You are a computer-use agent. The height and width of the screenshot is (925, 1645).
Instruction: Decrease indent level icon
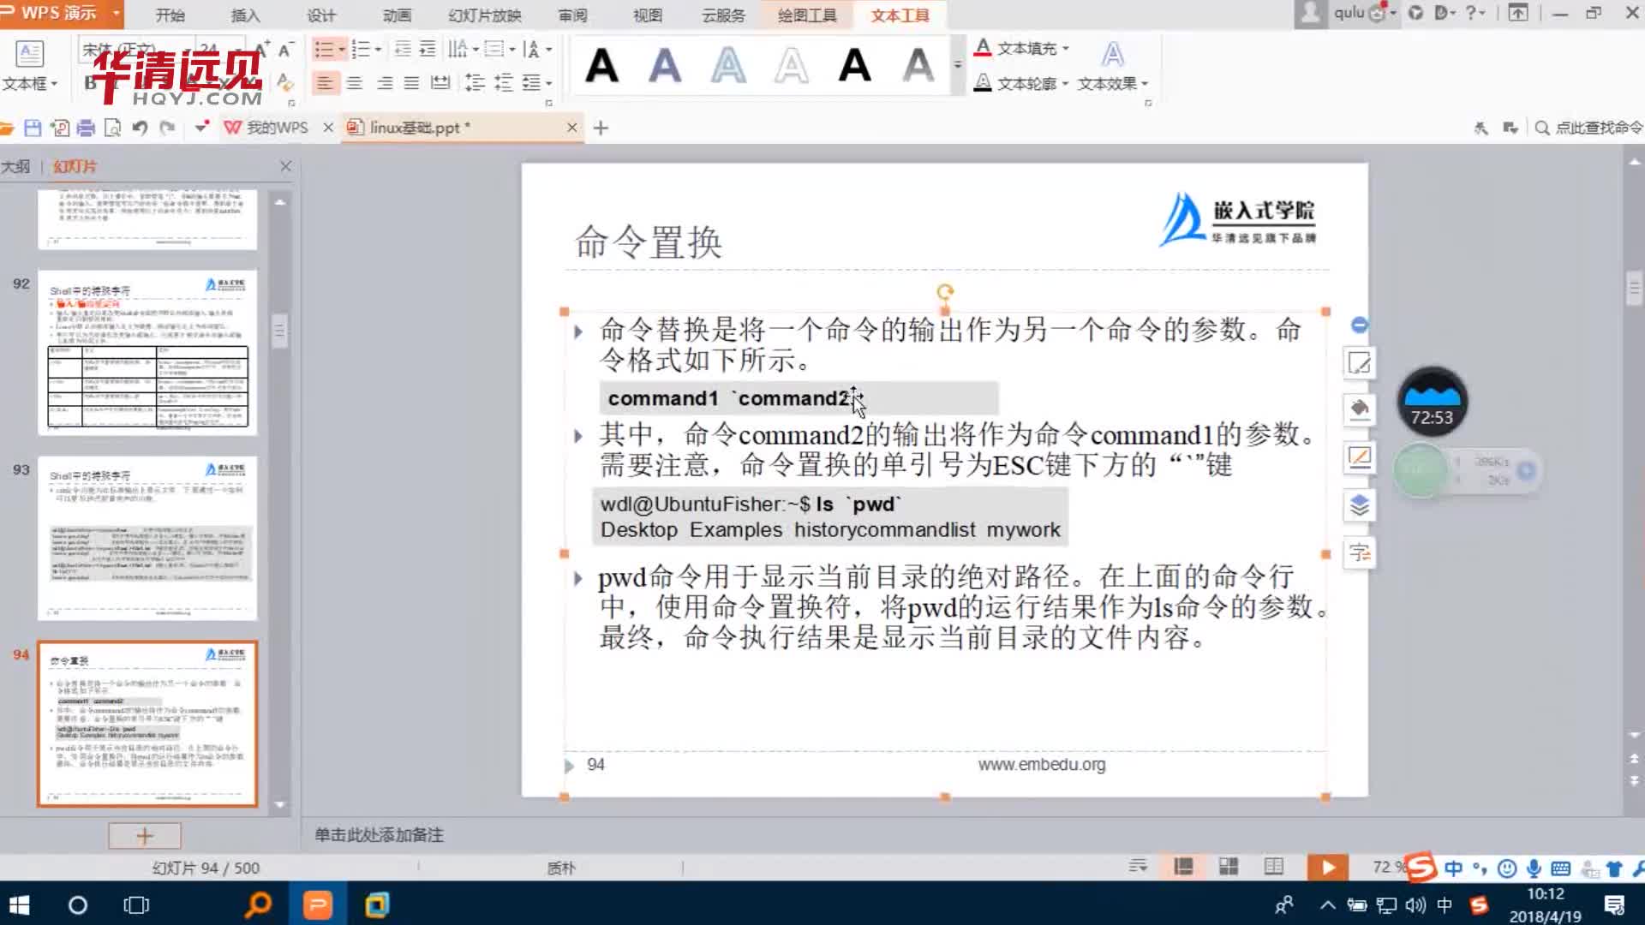[x=402, y=50]
